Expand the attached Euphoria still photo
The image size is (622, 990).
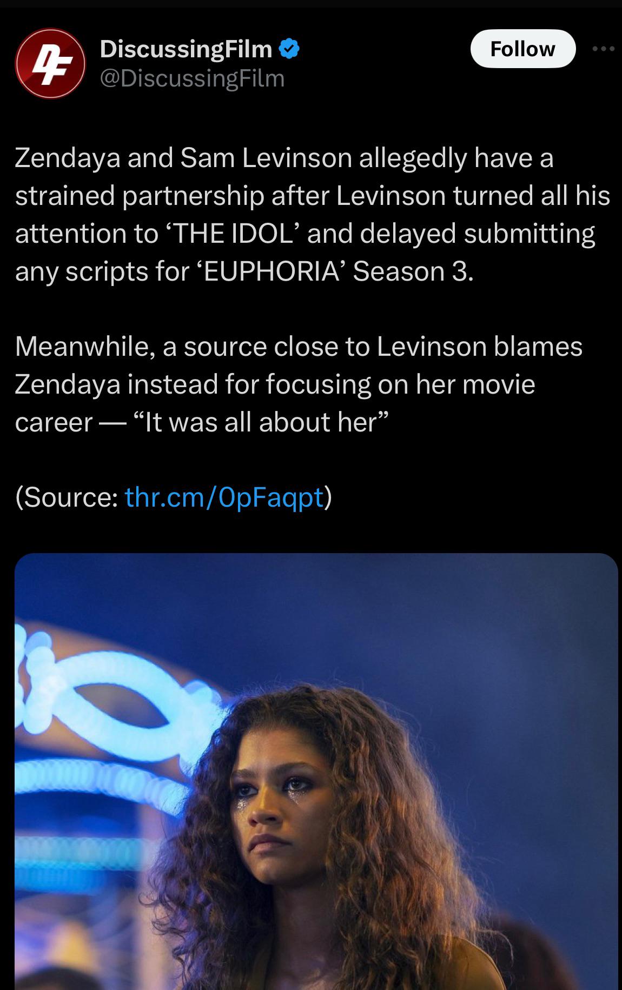tap(316, 771)
